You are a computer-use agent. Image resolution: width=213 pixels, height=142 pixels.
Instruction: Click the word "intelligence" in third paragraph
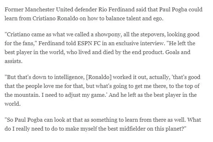click(x=69, y=77)
